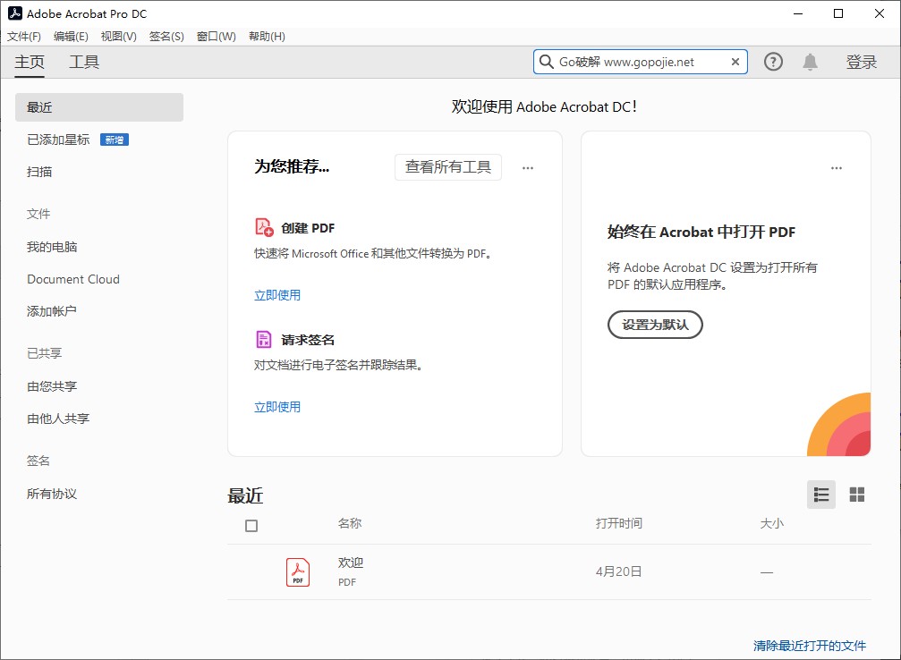Select 由他人共享 in the sidebar
Viewport: 901px width, 660px height.
58,419
